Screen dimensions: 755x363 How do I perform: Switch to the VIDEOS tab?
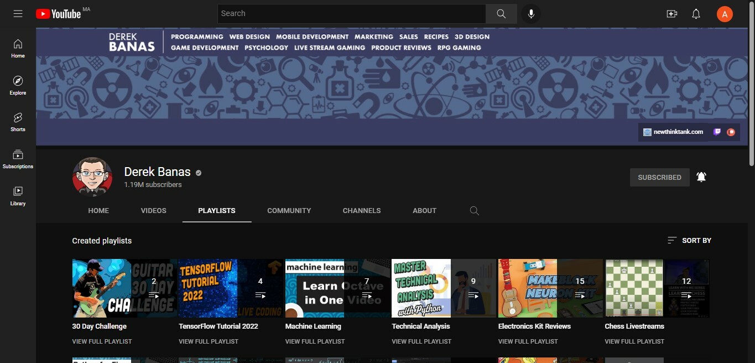point(154,211)
